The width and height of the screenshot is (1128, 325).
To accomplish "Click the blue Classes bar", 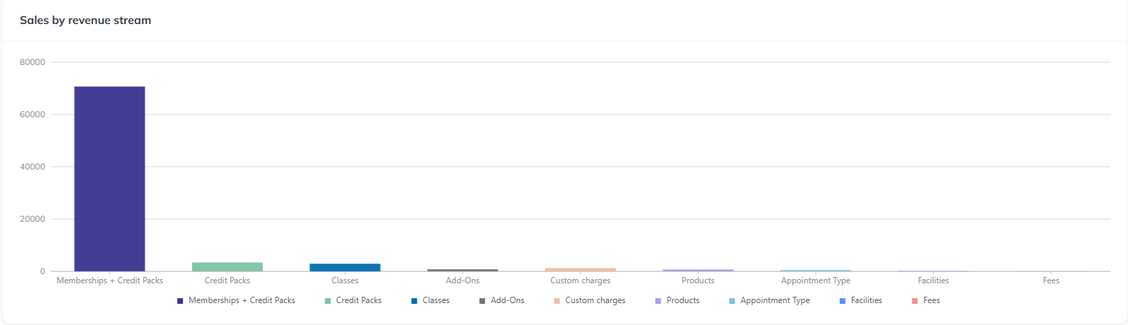I will tap(345, 267).
